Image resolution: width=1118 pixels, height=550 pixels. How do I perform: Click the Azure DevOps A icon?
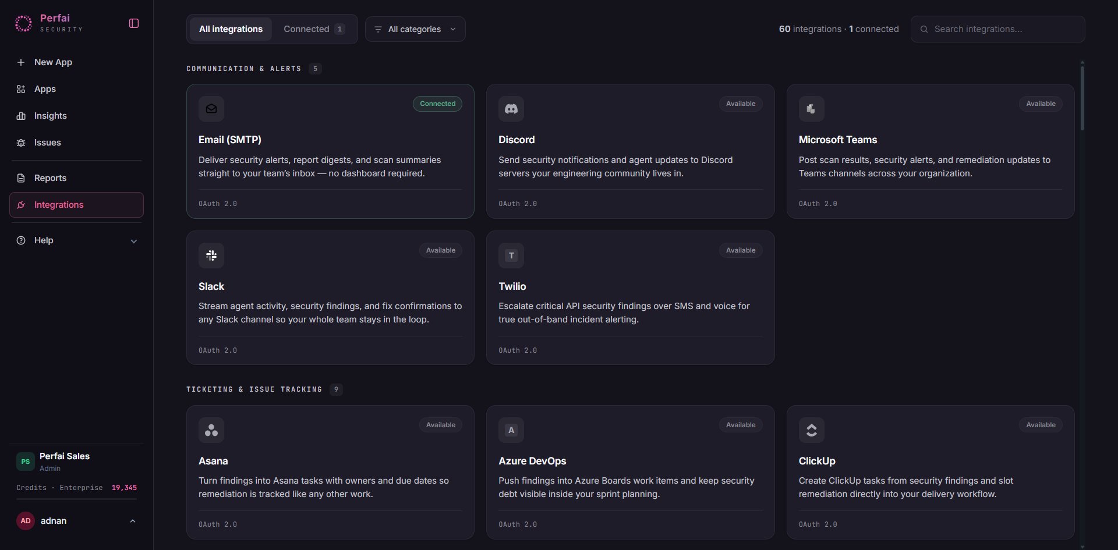(x=511, y=430)
